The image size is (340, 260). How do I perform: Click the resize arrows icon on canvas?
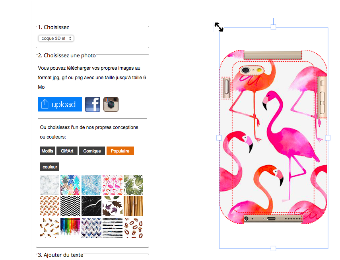219,27
